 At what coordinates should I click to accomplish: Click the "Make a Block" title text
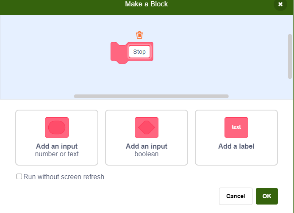[x=147, y=4]
